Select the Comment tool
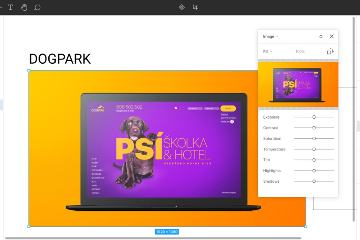The height and width of the screenshot is (240, 360). pyautogui.click(x=37, y=7)
